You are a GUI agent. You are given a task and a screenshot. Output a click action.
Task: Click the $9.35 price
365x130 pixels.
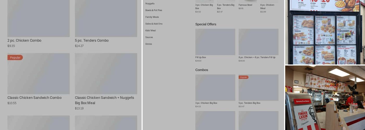(11, 46)
